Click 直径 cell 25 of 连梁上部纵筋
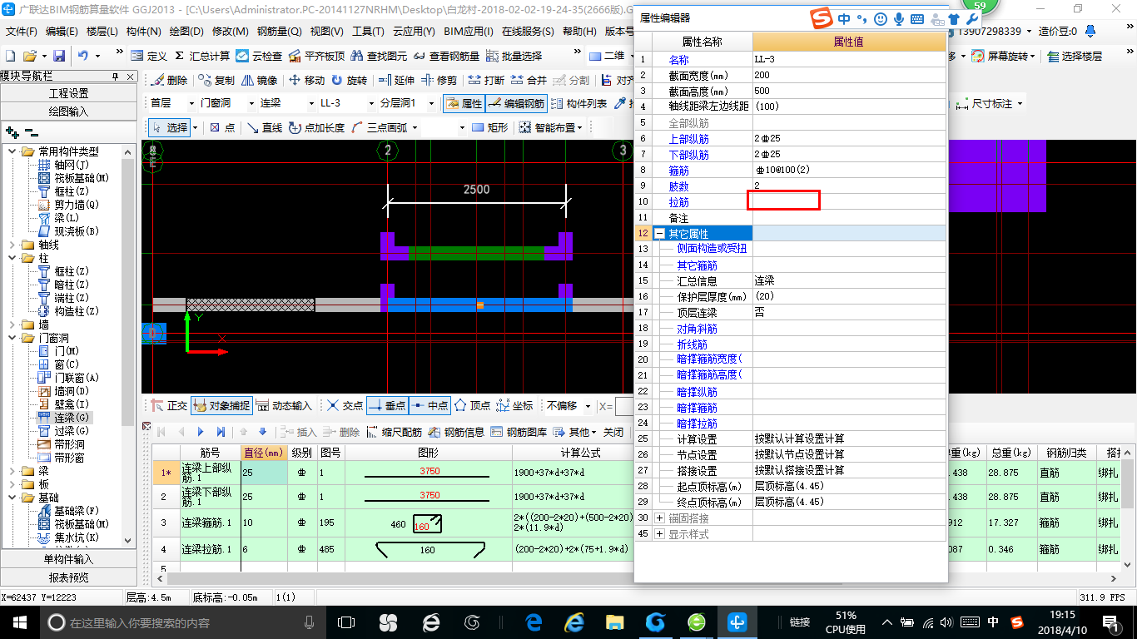Screen dimensions: 1137x639 pos(265,473)
